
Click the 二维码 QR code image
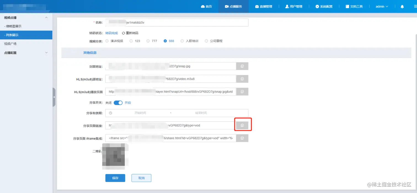[115, 156]
